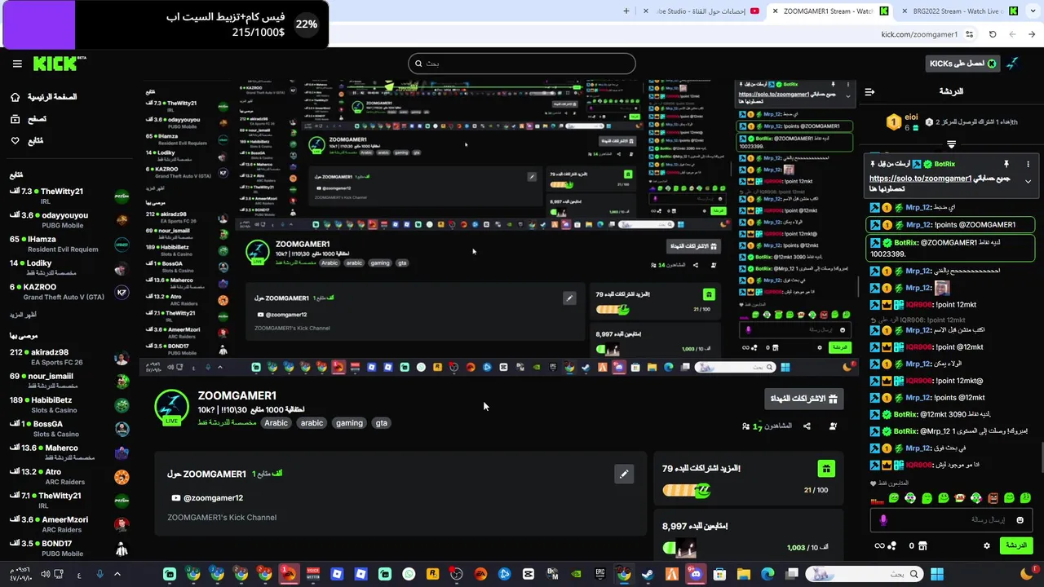
Task: Open solo.to/zoomgamer1 link in pinned message
Action: click(920, 179)
